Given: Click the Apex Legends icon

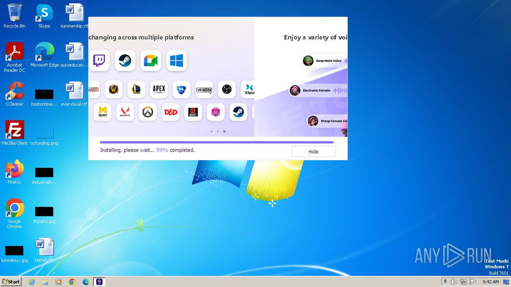Looking at the screenshot, I should pos(159,89).
